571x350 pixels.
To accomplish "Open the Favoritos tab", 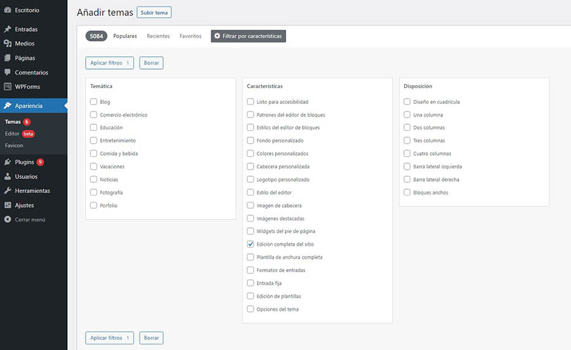I will coord(190,36).
